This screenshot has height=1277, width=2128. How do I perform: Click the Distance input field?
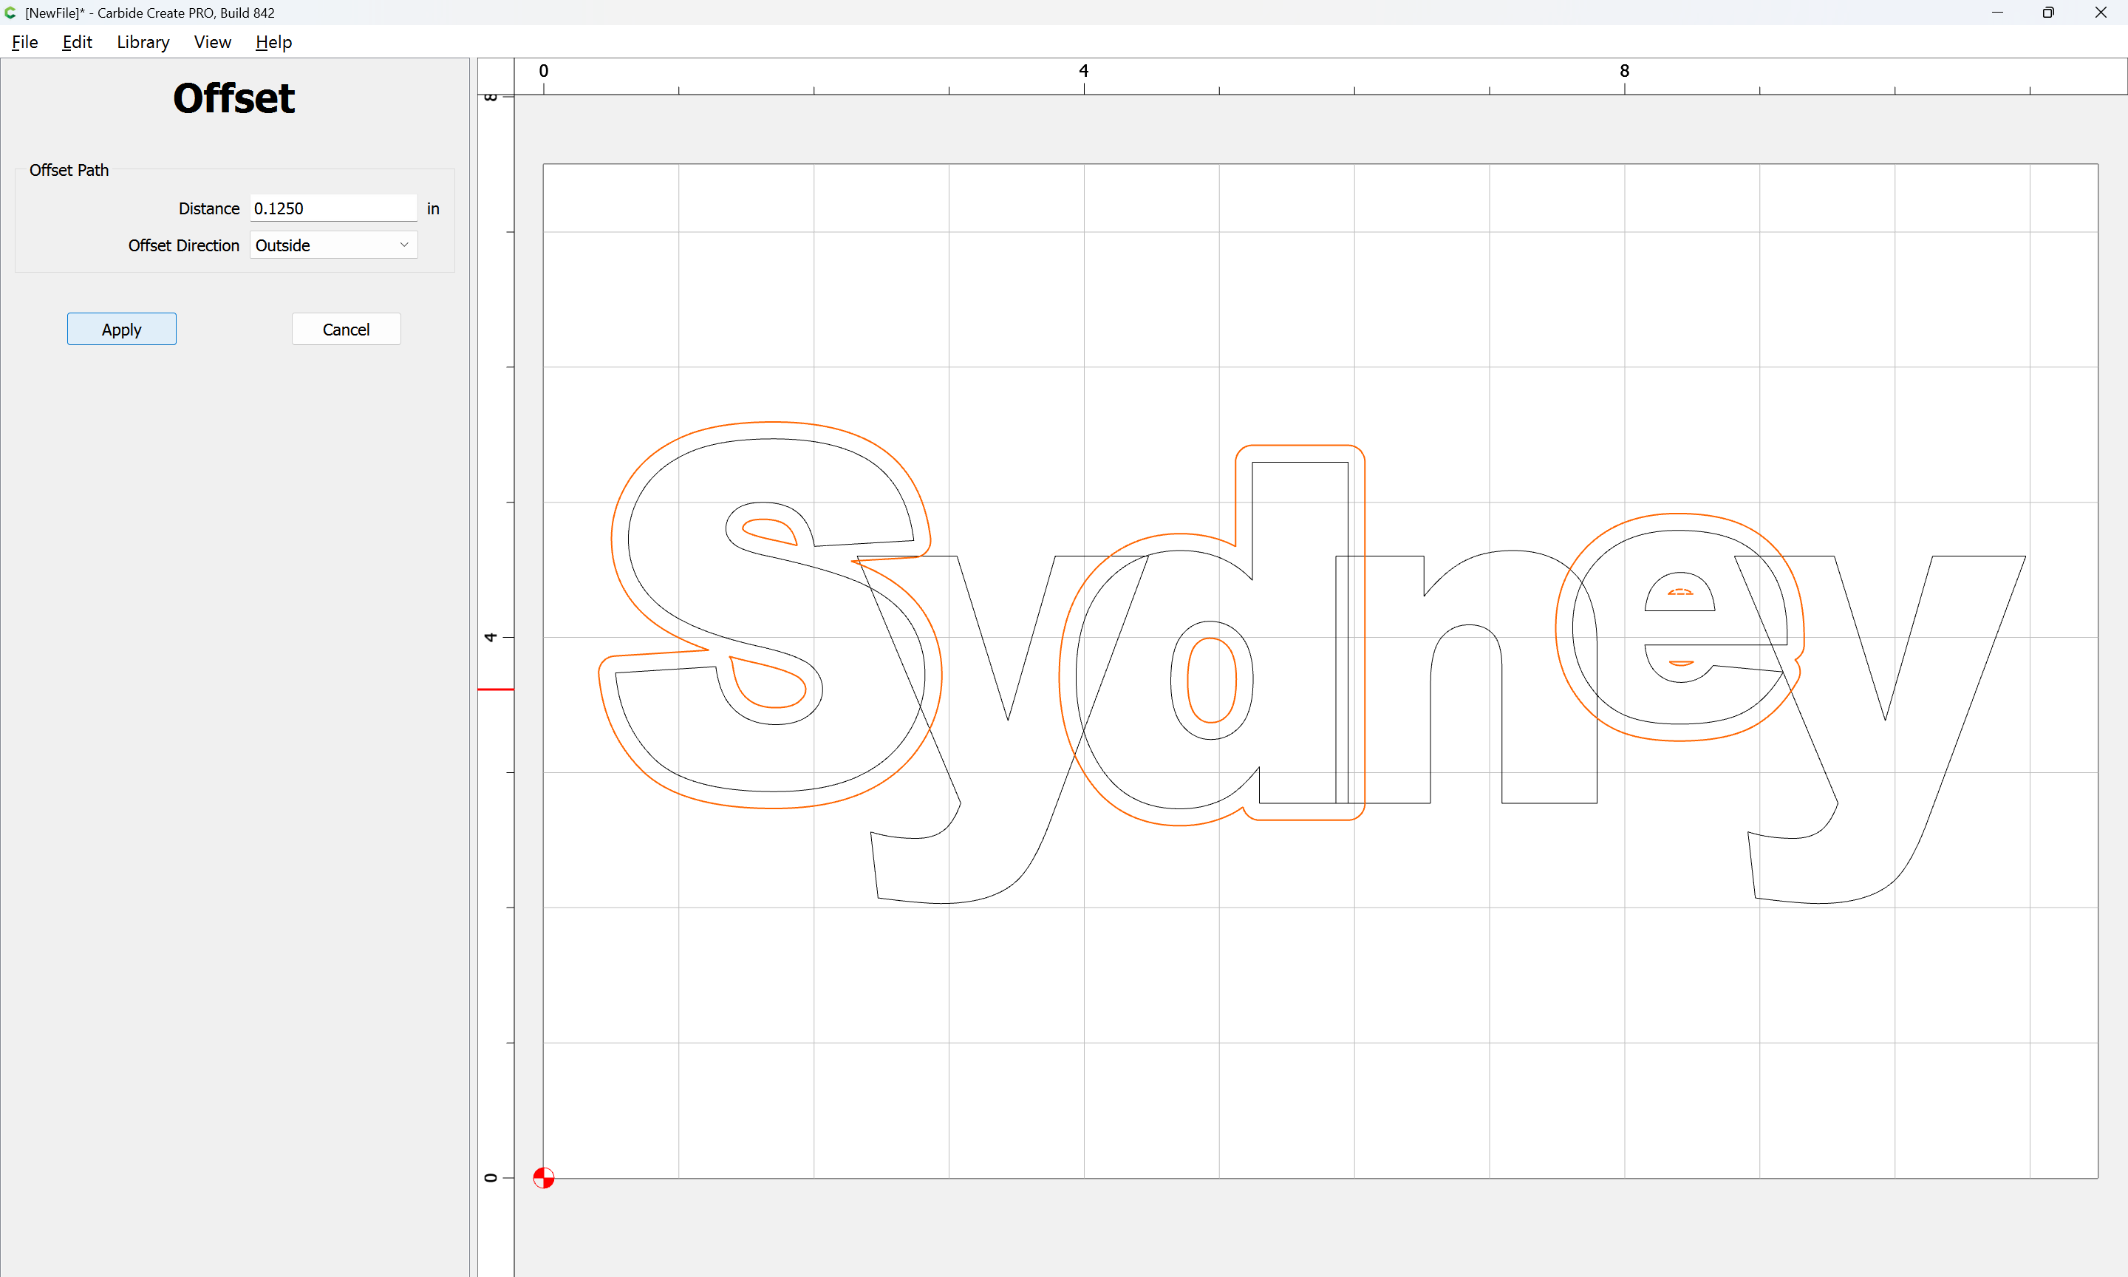tap(333, 208)
